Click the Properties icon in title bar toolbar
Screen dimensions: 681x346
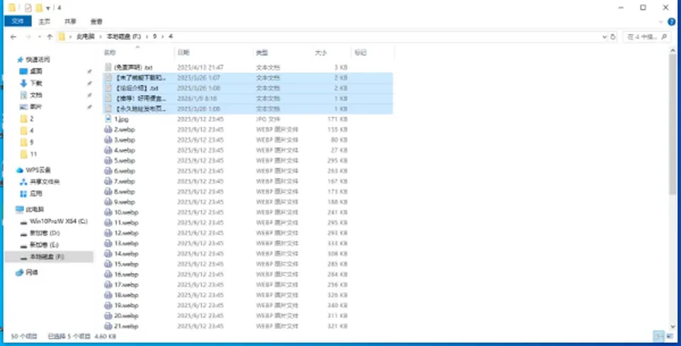point(28,8)
